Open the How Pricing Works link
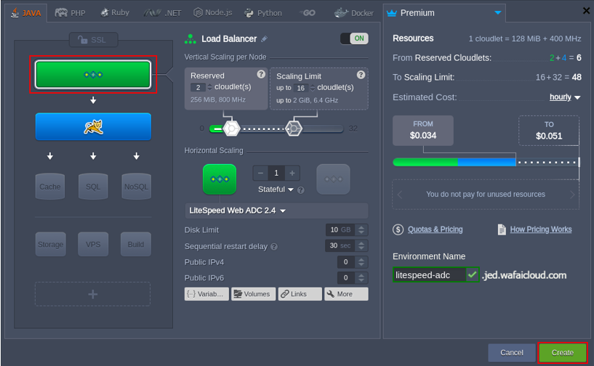 [x=541, y=229]
